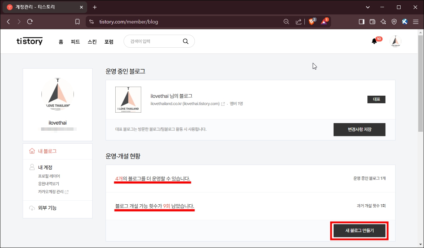Select 포럼 in the Tistory navigation
This screenshot has width=424, height=248.
click(109, 41)
